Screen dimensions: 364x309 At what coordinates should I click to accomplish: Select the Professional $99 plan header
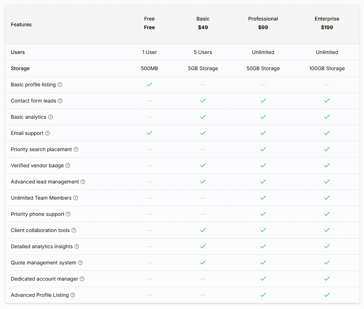tap(263, 23)
